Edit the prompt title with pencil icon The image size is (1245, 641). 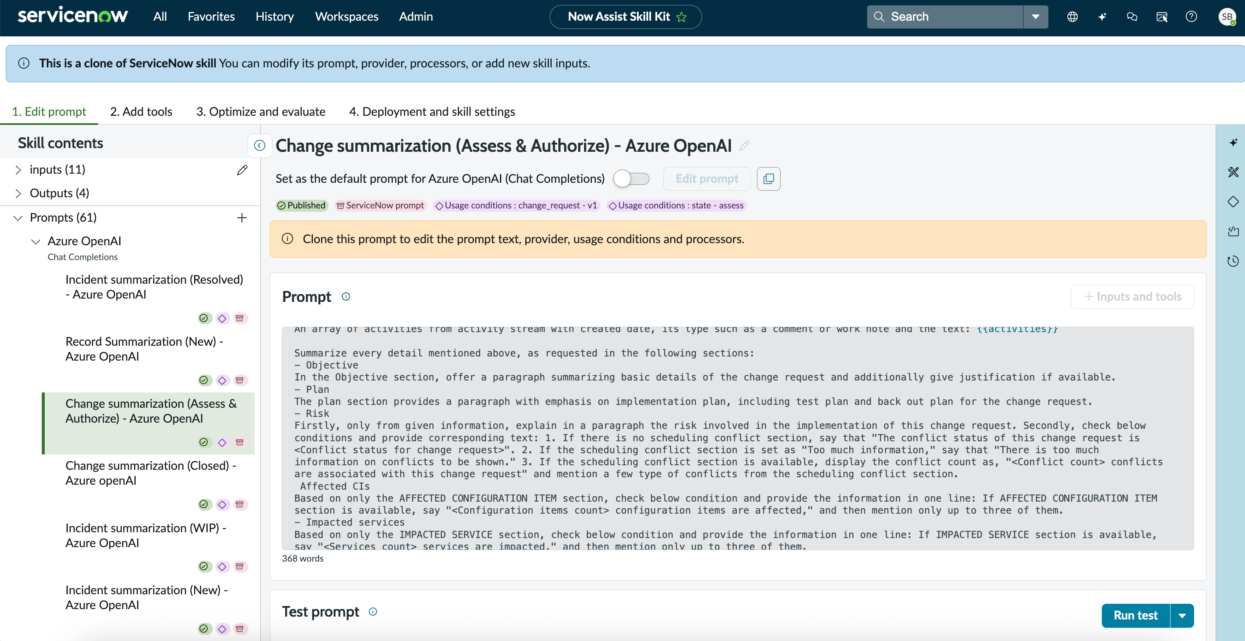coord(744,146)
